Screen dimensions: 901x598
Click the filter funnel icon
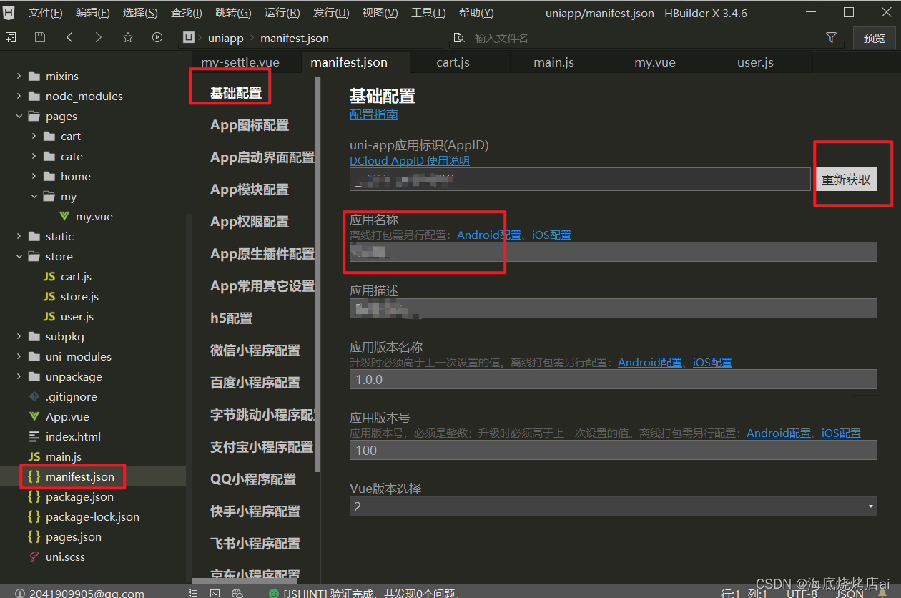831,38
